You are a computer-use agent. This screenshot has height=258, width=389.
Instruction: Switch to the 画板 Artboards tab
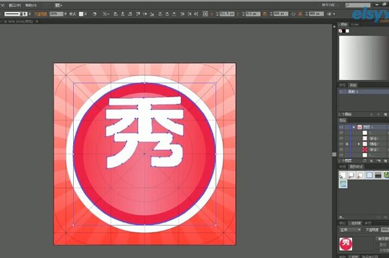tap(353, 85)
